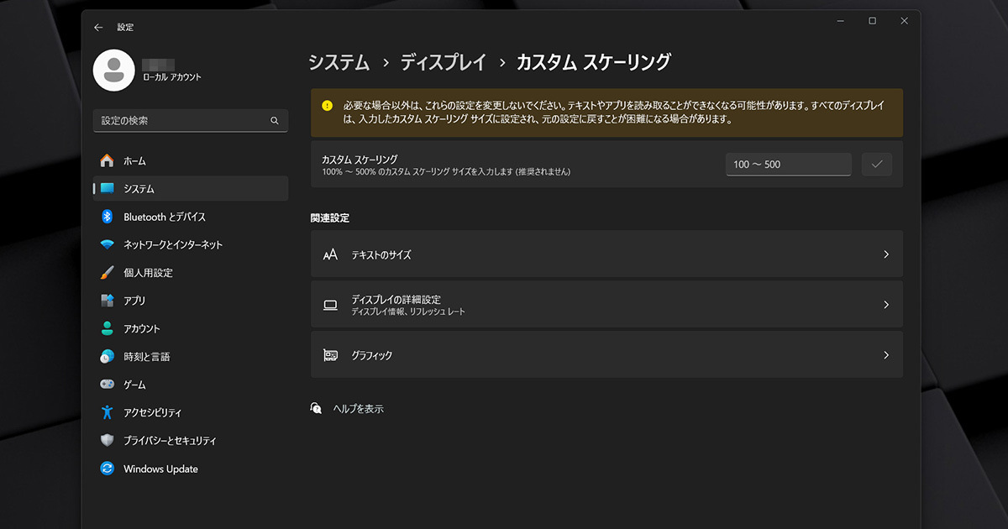Click the 時刻と言語 globe icon
The image size is (1008, 529).
(x=107, y=357)
